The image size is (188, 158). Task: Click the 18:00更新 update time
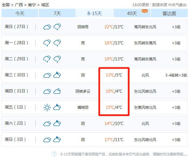(141, 5)
